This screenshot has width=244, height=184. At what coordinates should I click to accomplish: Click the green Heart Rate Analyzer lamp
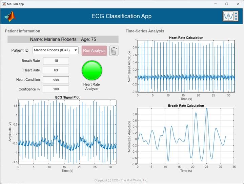point(92,70)
